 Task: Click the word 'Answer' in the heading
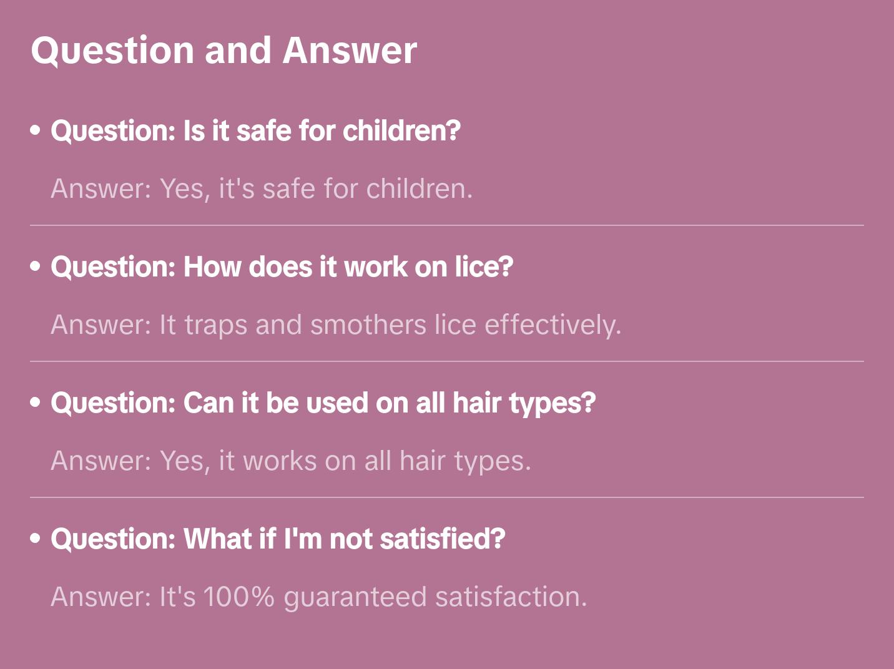(x=350, y=50)
